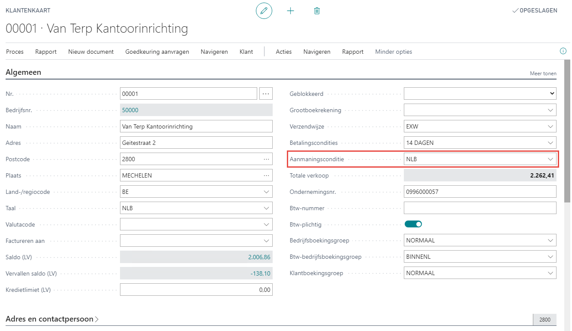
Task: Click the info circle icon
Action: pyautogui.click(x=563, y=51)
